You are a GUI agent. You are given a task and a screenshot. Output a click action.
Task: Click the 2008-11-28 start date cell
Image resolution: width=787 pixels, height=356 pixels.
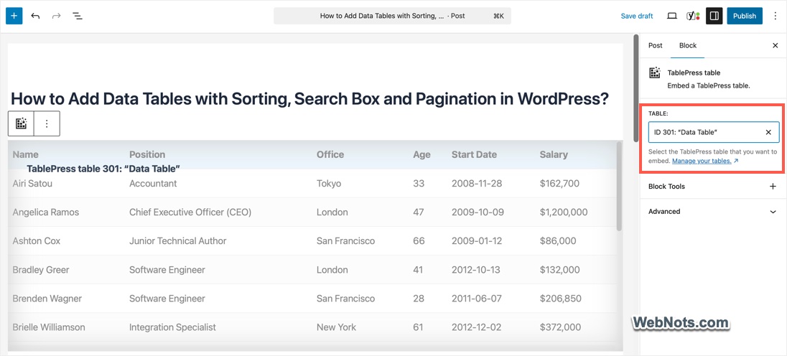(477, 184)
